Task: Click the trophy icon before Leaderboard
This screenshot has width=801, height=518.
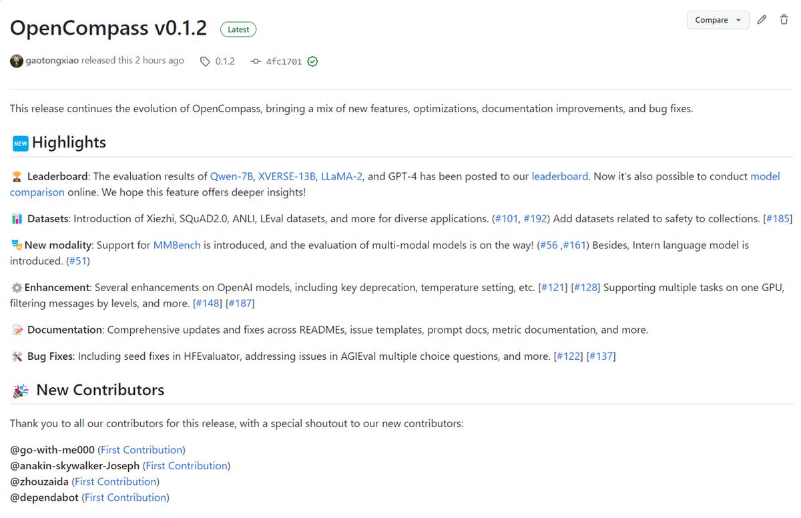Action: [x=16, y=176]
